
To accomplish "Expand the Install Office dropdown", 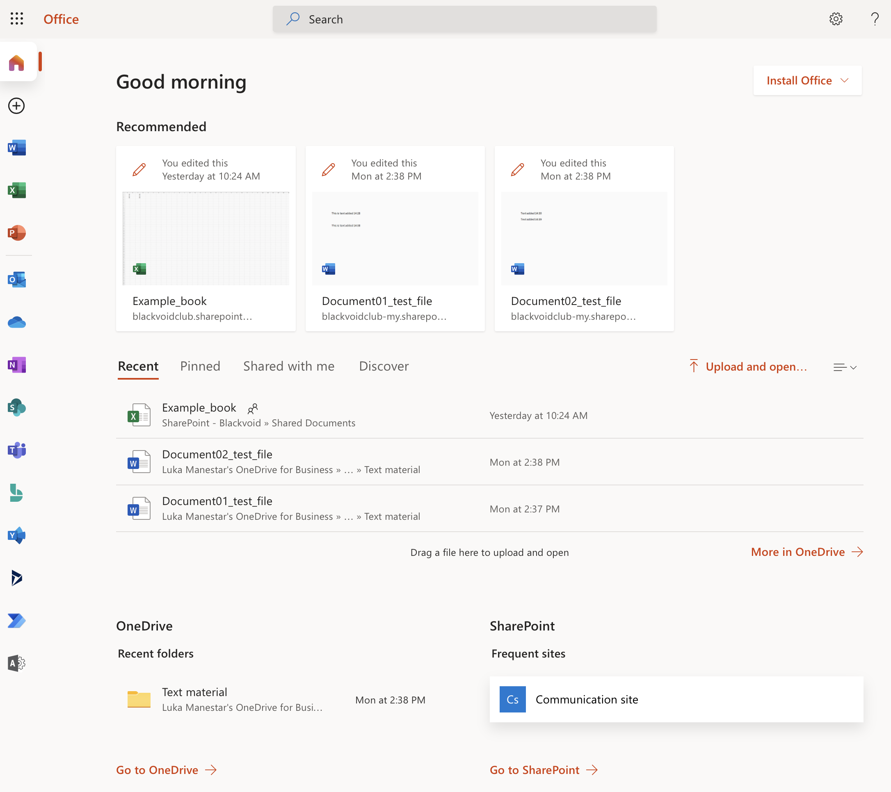I will (x=807, y=81).
